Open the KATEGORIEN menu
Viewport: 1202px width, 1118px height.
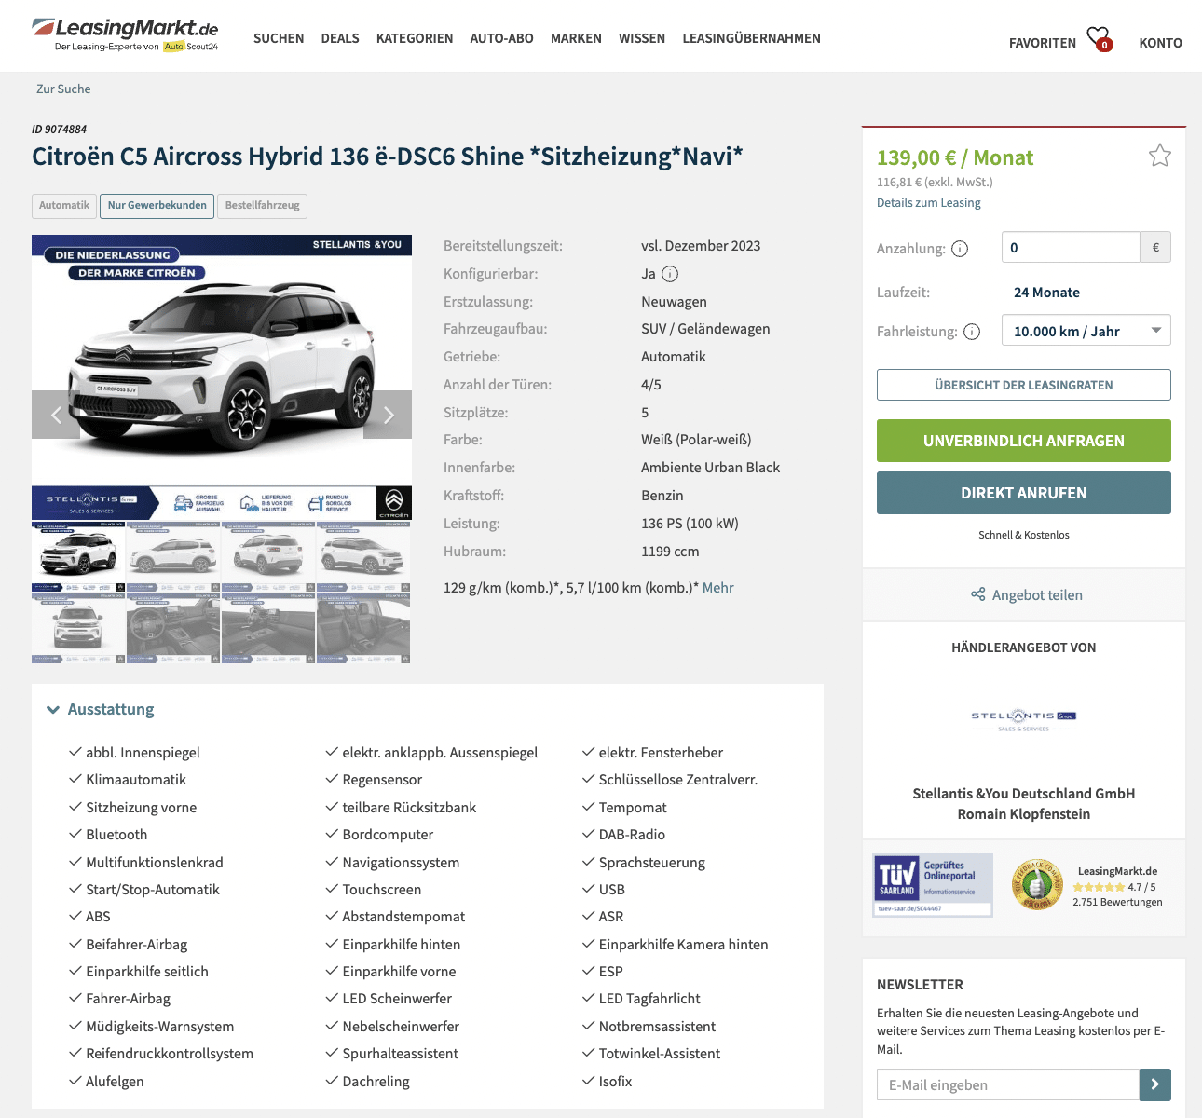point(415,38)
